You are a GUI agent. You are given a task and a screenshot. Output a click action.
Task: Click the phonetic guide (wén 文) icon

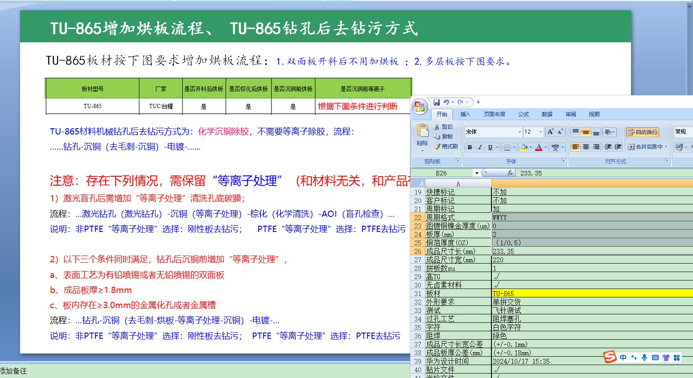[555, 147]
